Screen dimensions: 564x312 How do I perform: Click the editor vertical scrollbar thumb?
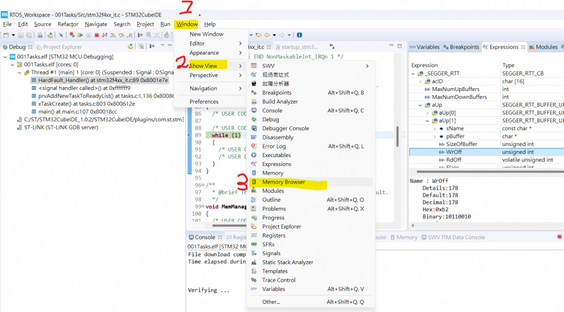click(397, 136)
